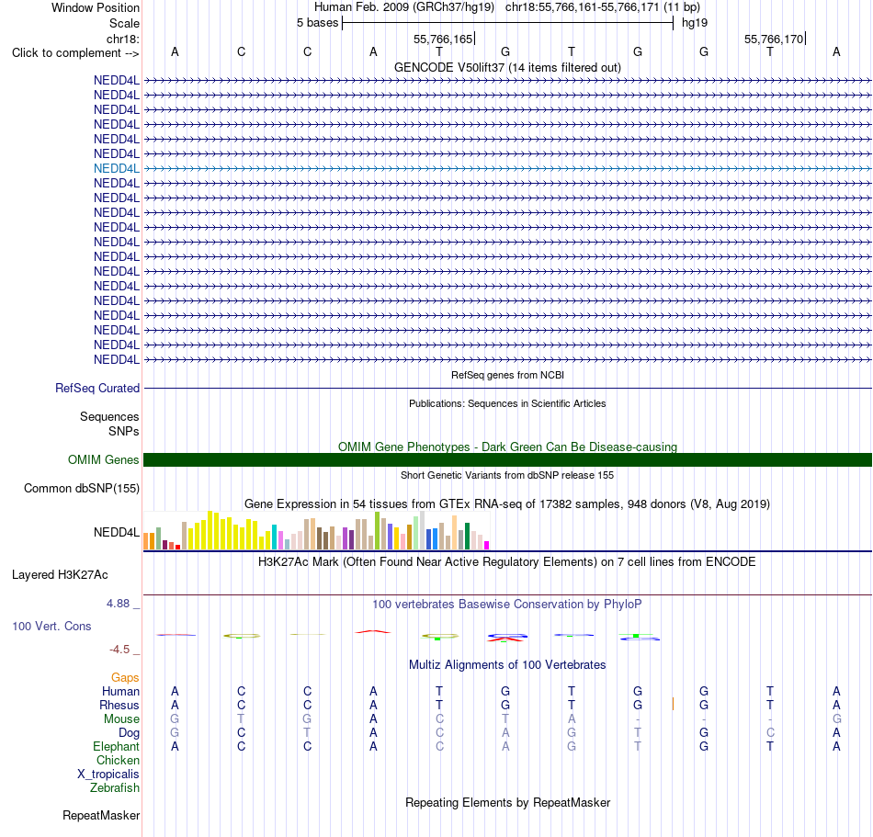This screenshot has width=873, height=837.
Task: Click the chr18:55,766,161-55,766,171 coordinates text
Action: (583, 7)
